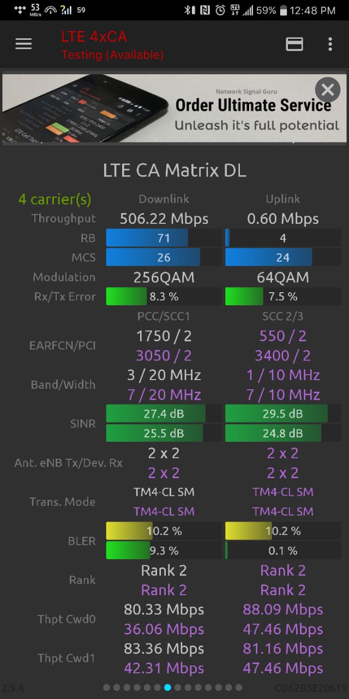Tap the 506.22 Mbps downlink throughput value
This screenshot has width=349, height=699.
(164, 219)
